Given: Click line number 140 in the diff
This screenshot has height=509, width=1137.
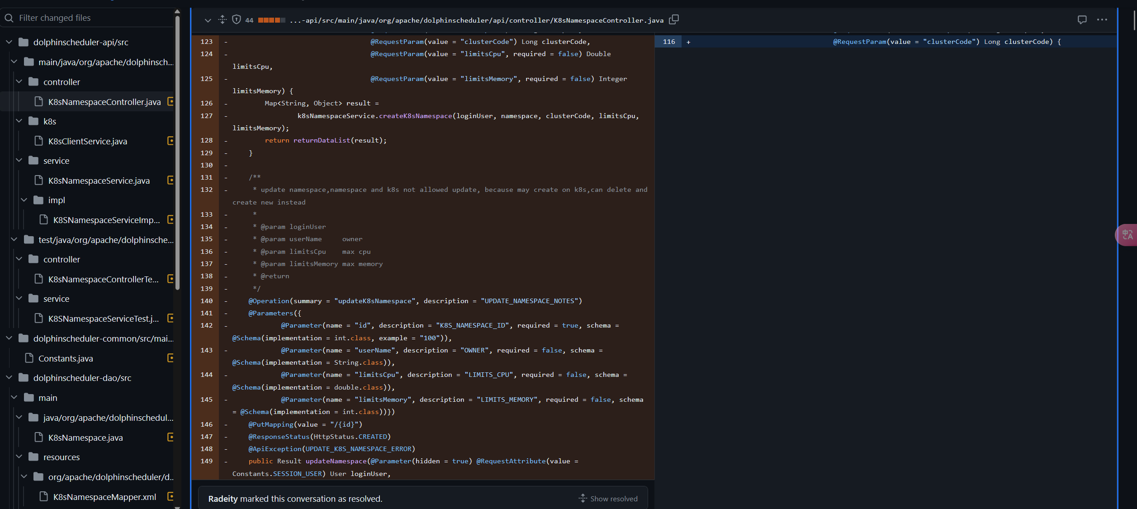Looking at the screenshot, I should 206,301.
